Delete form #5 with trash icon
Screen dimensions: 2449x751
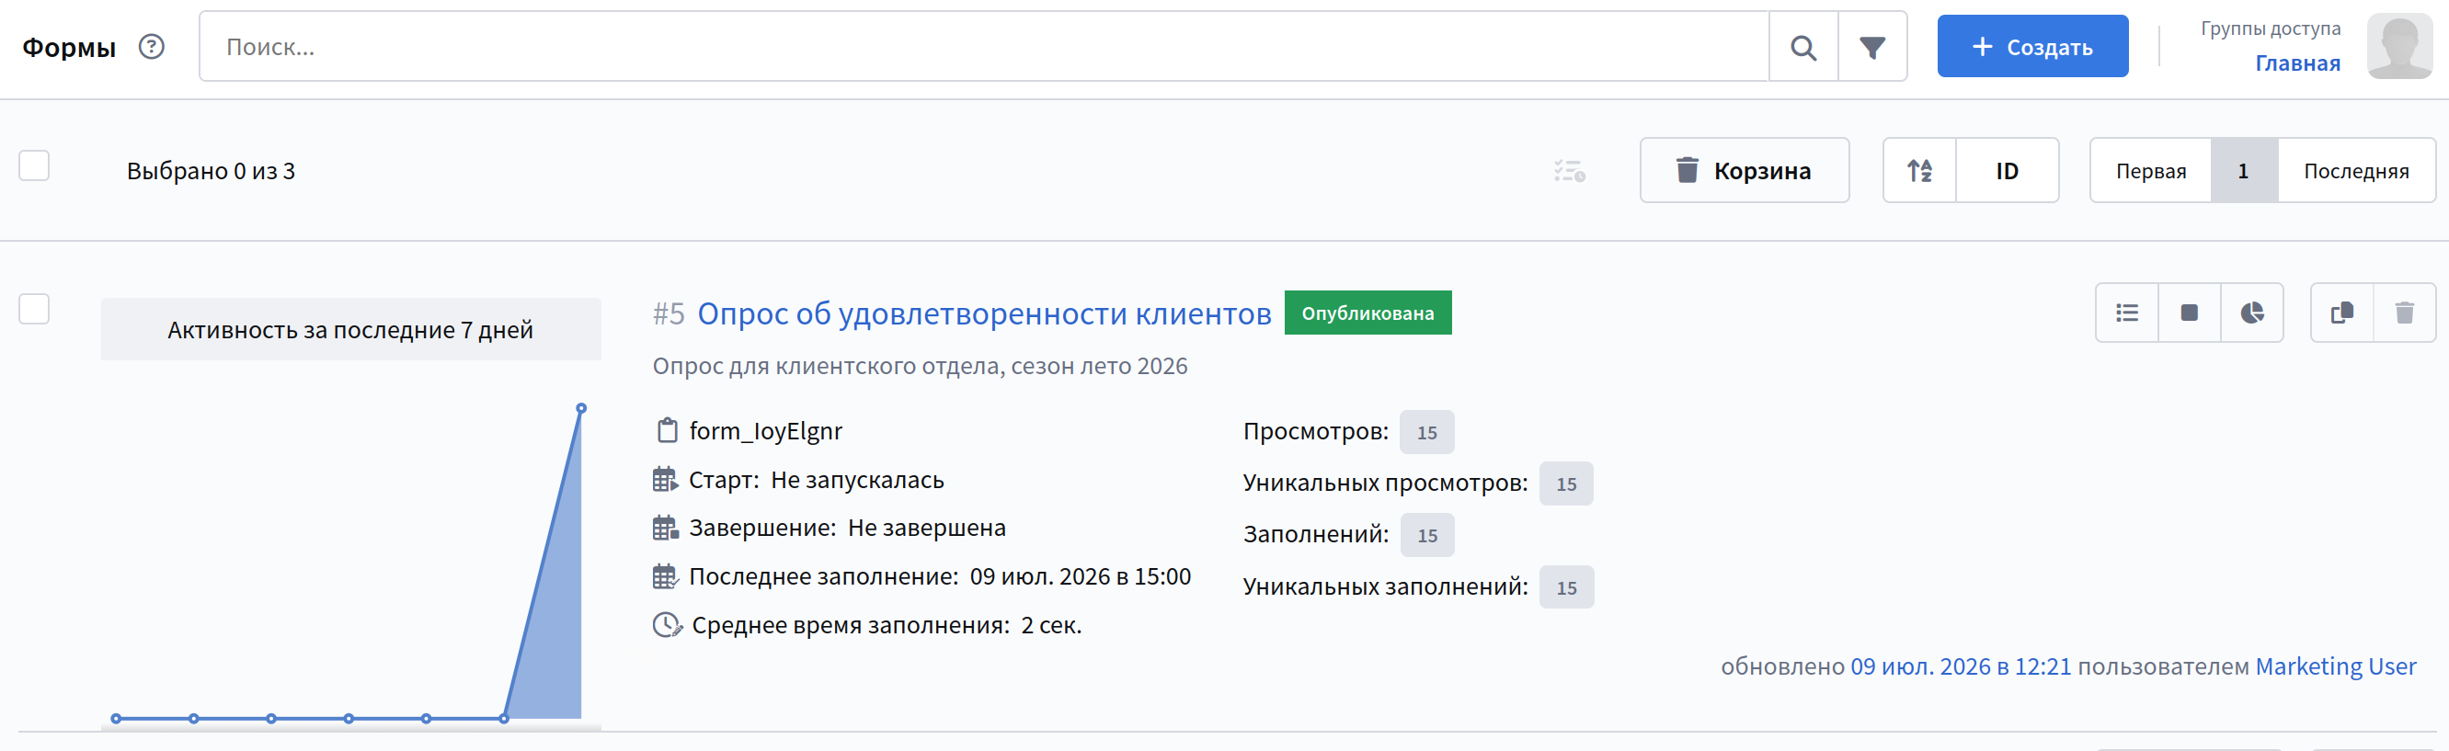pos(2404,313)
